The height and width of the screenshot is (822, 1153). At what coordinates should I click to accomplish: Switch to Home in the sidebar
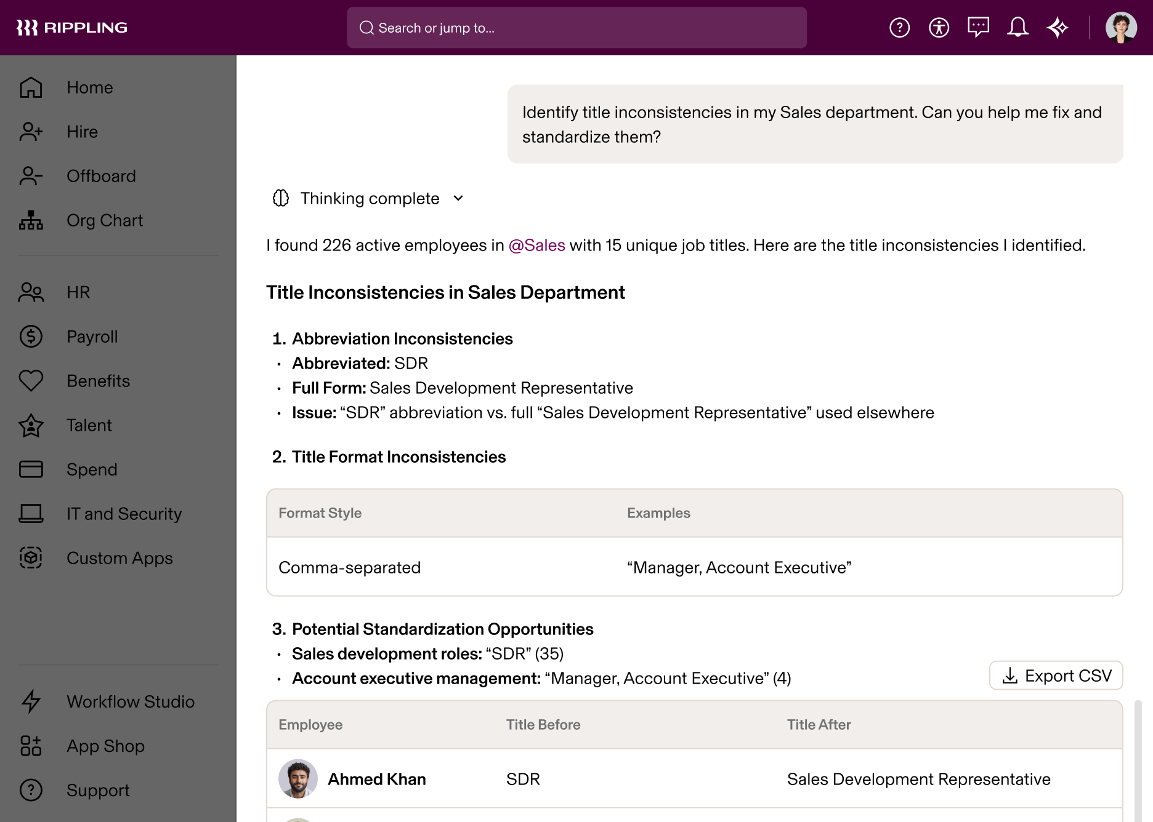tap(89, 87)
